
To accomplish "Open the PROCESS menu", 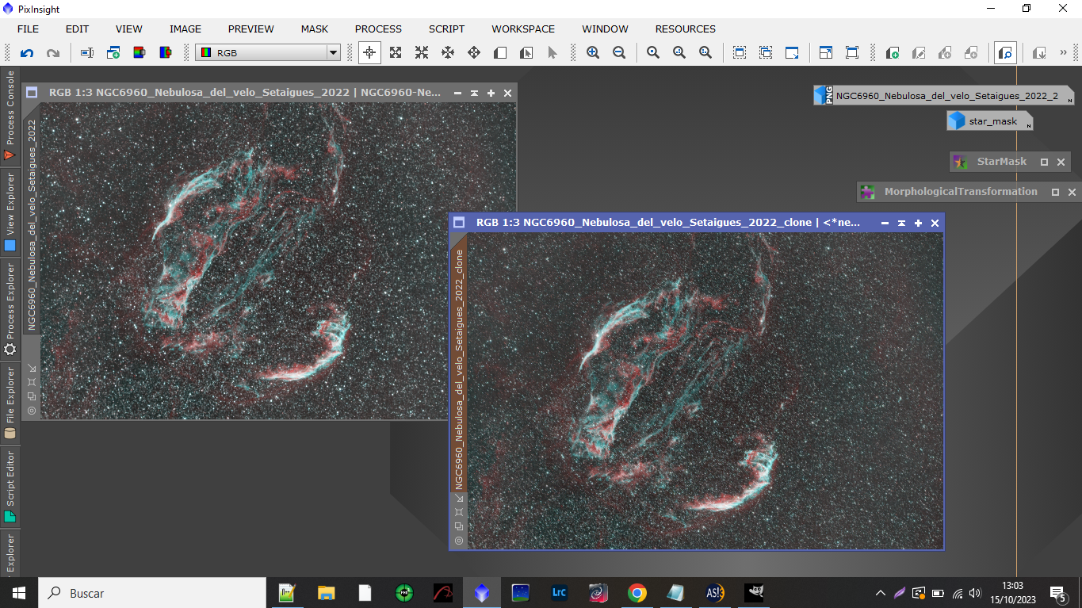I will tap(378, 29).
